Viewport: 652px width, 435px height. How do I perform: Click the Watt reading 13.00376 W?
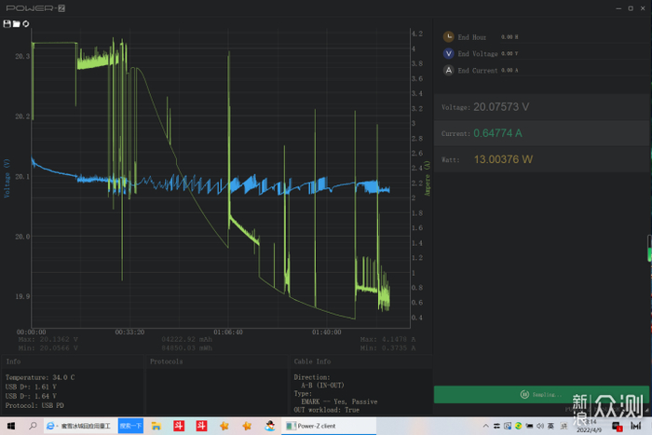point(503,159)
